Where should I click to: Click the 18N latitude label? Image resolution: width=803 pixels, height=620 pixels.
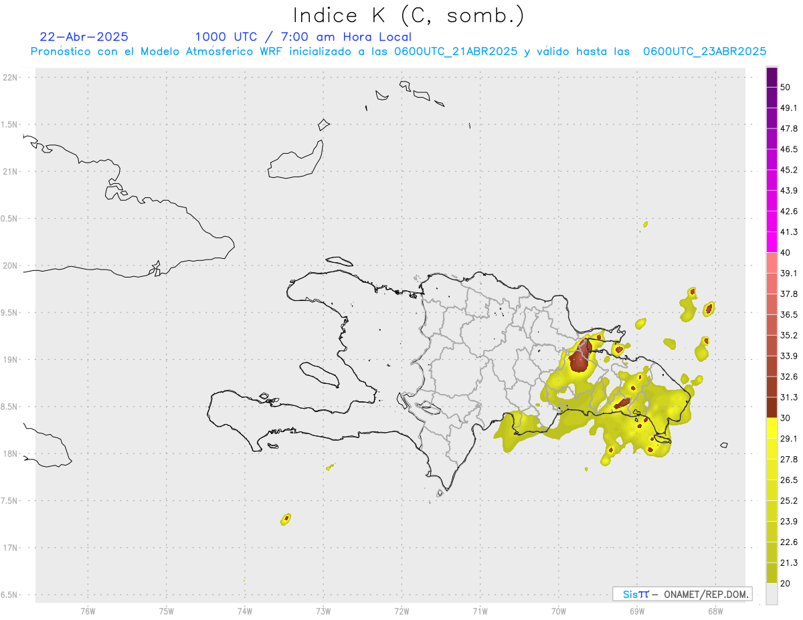11,453
